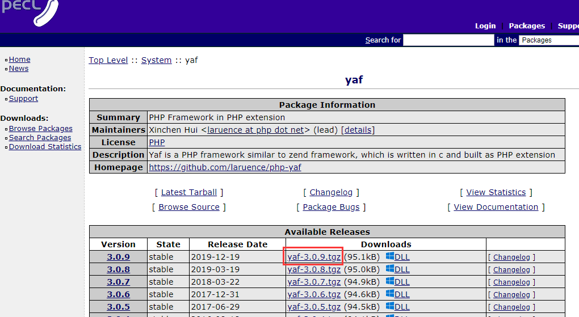Open DLL link for 3.0.9
579x317 pixels.
pos(402,257)
